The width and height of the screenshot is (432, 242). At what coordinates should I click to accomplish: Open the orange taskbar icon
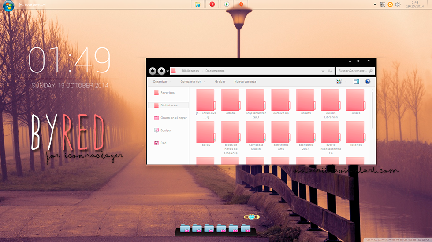(241, 4)
